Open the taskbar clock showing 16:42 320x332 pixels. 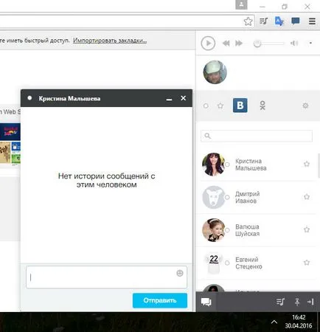coord(299,322)
